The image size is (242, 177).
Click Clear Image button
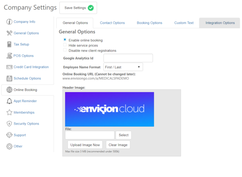tap(118, 145)
